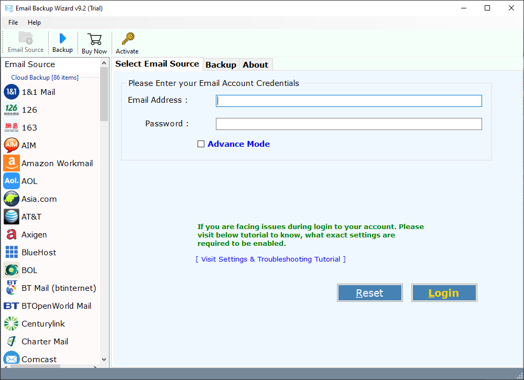Select the AT&T provider icon
This screenshot has height=380, width=524.
12,216
